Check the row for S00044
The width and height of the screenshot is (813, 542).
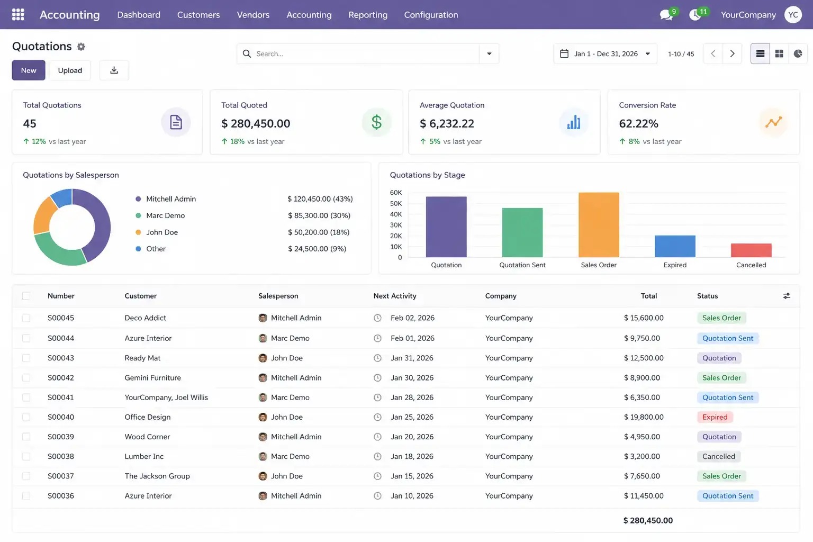26,338
